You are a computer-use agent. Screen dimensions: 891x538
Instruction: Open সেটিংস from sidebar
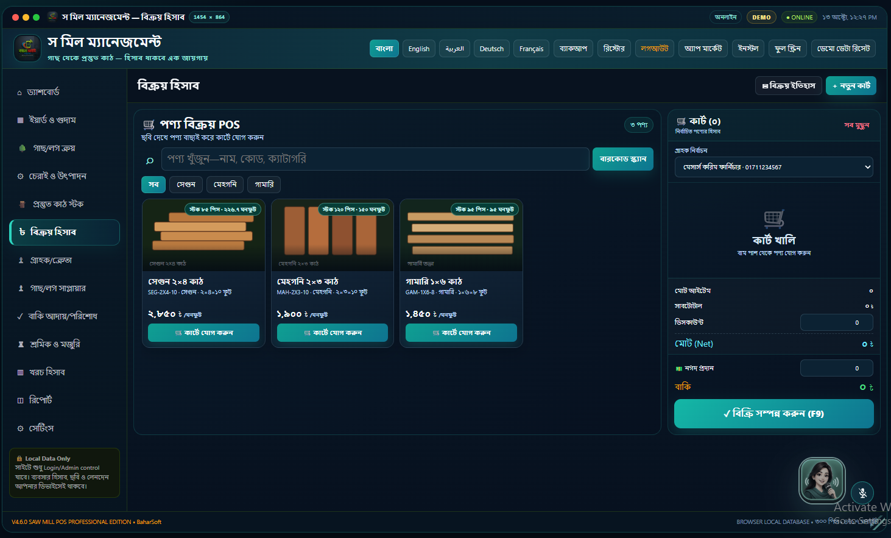click(x=65, y=428)
